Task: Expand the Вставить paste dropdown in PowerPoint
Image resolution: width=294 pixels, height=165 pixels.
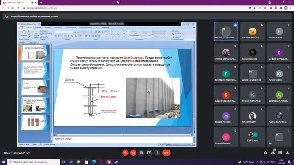Action: pos(24,36)
